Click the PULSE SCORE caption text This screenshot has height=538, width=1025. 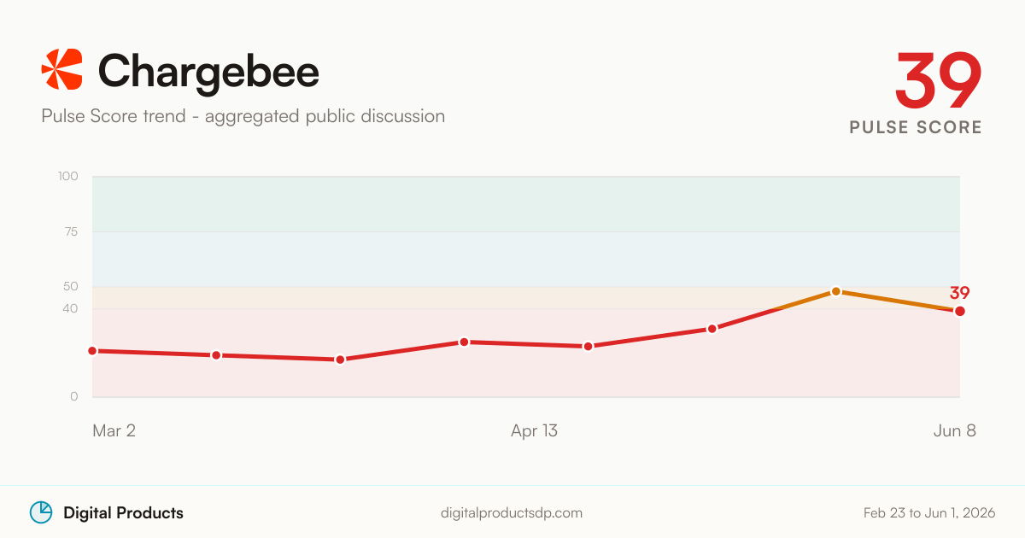(x=916, y=127)
